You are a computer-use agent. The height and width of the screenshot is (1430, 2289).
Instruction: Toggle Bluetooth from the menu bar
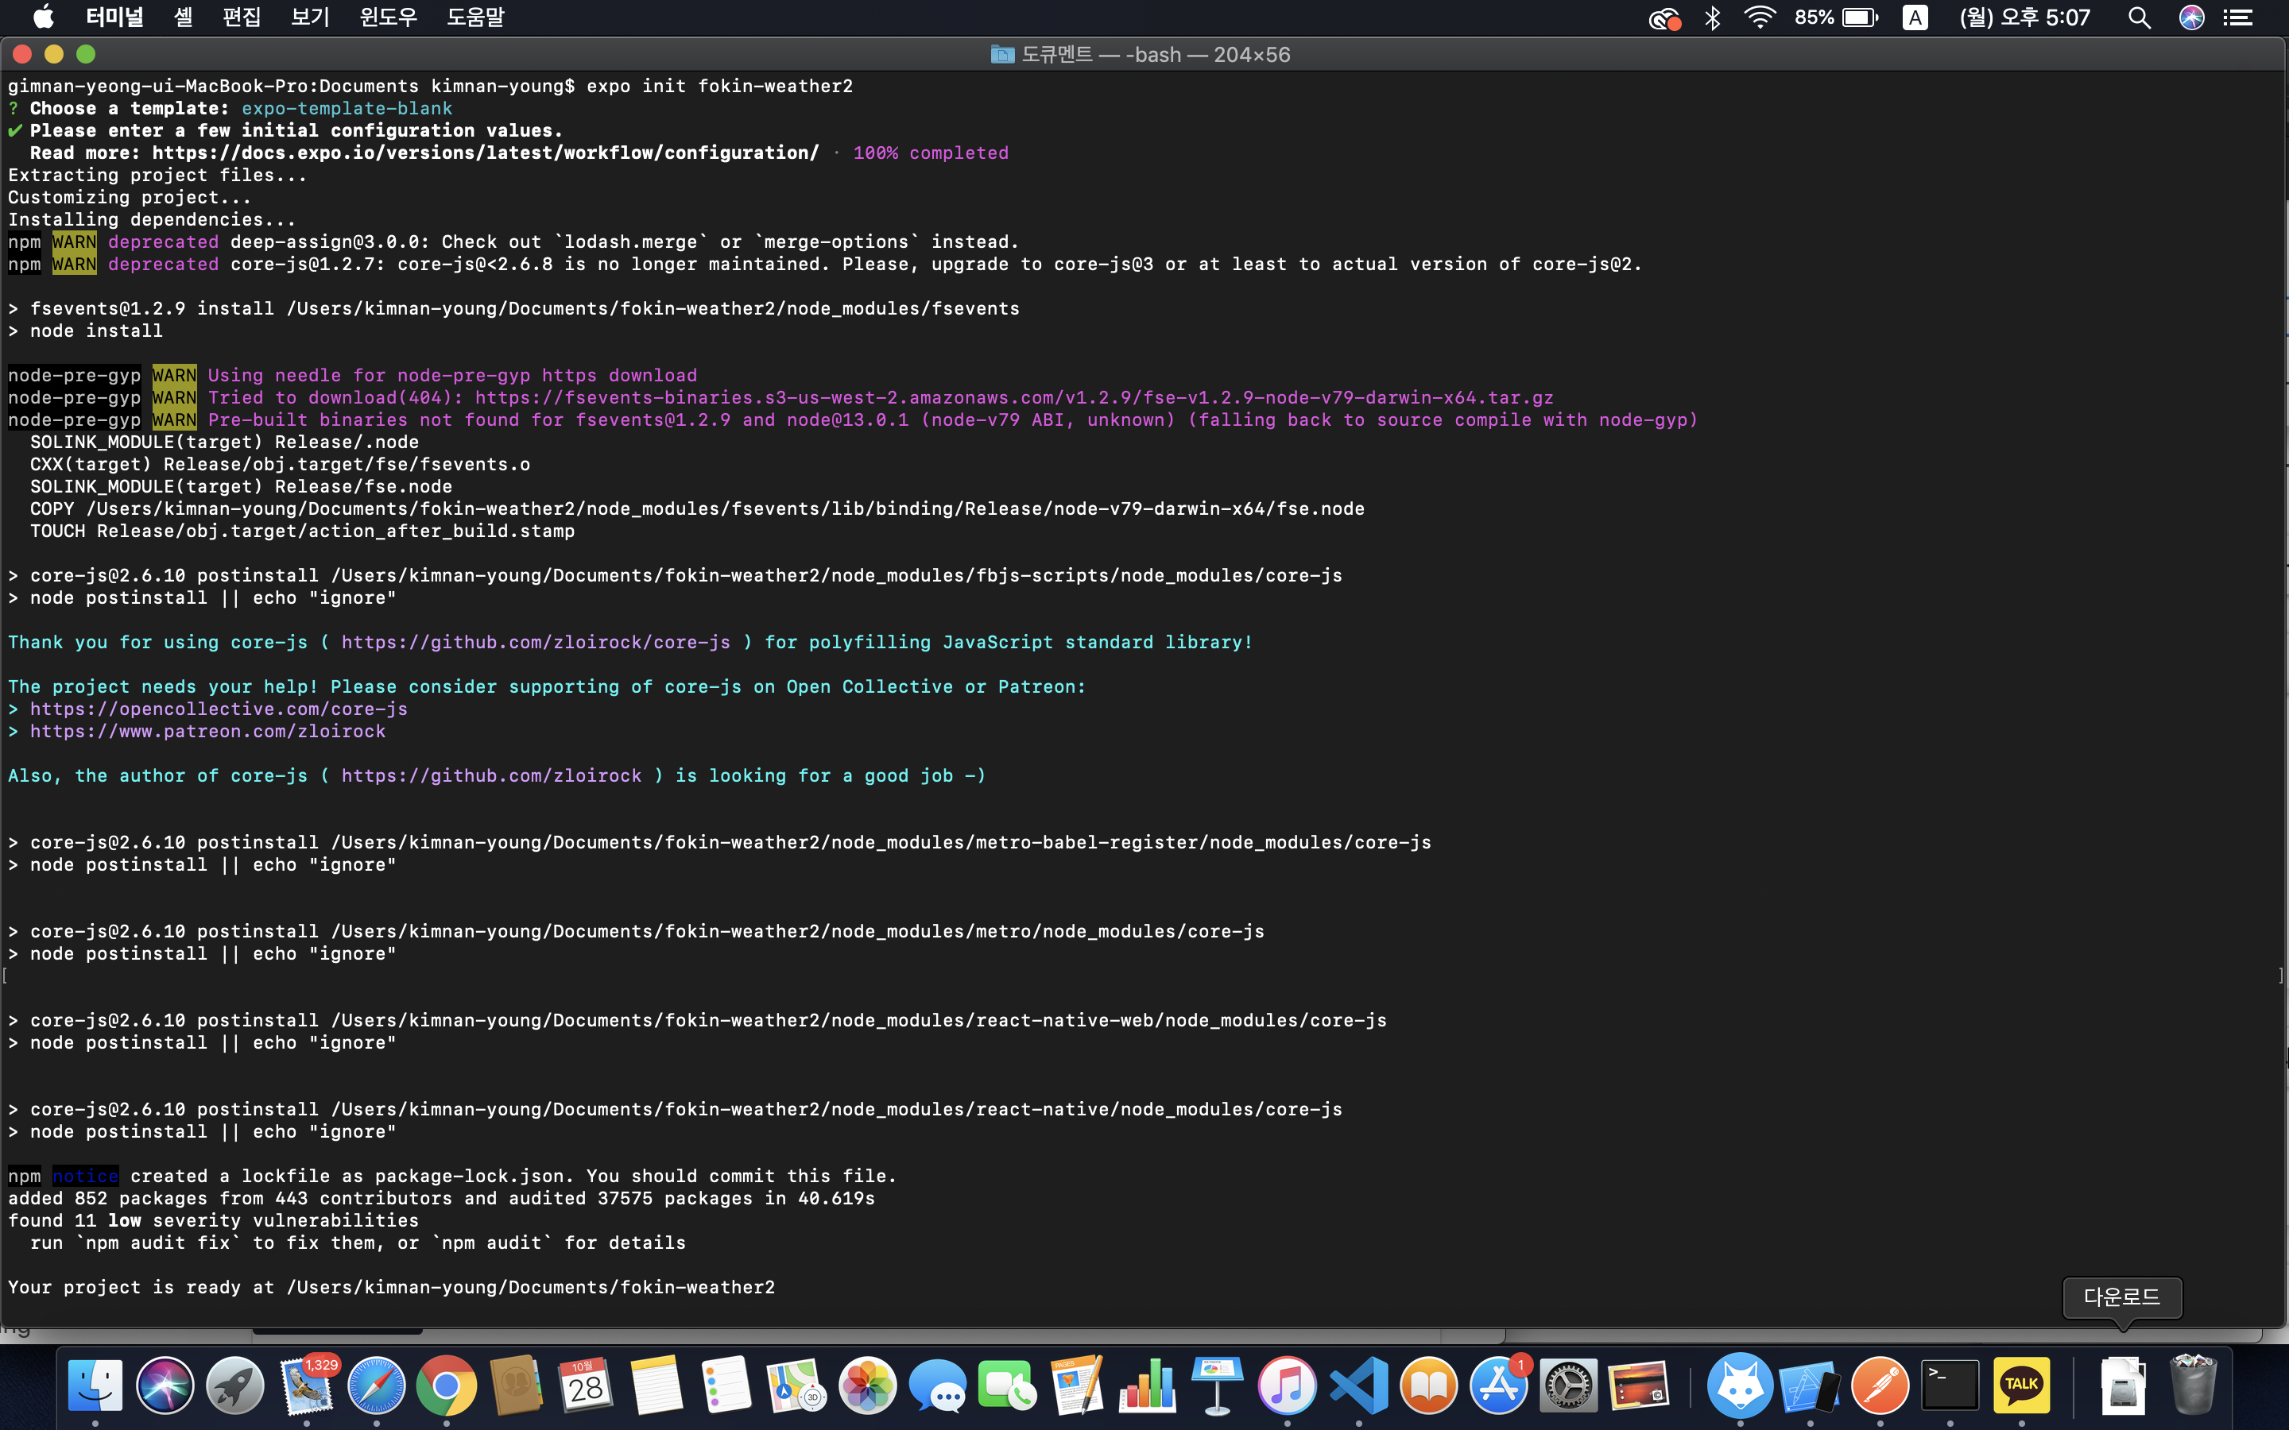pyautogui.click(x=1712, y=18)
